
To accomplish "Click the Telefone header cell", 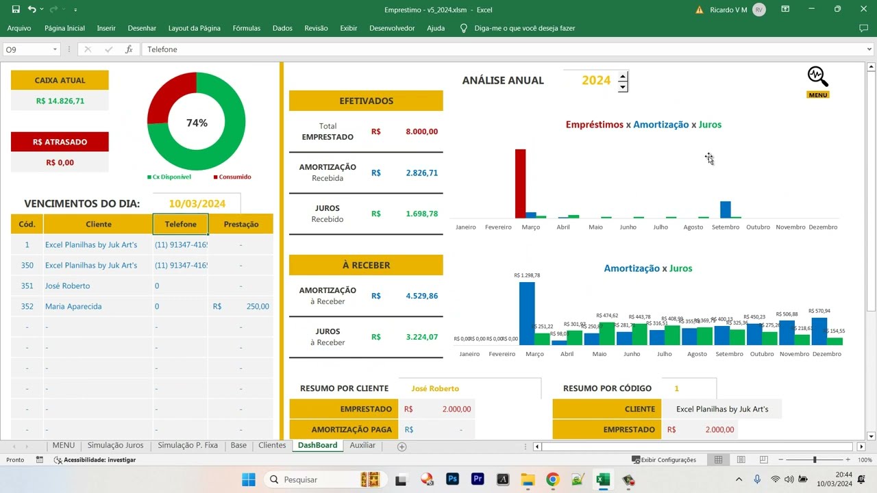I will pyautogui.click(x=181, y=224).
